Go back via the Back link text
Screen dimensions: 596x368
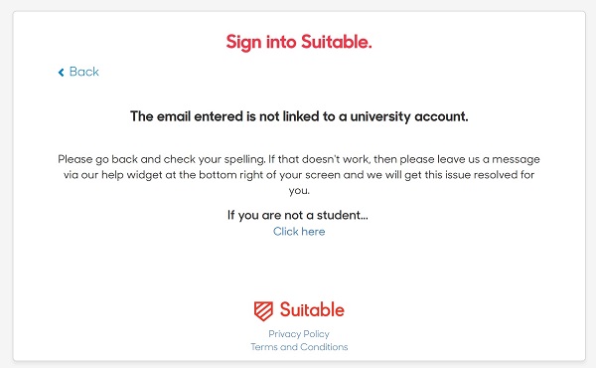point(84,72)
